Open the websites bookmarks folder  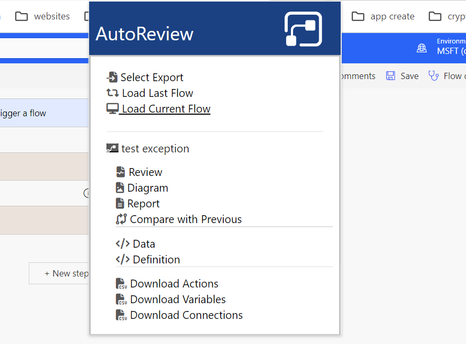coord(42,16)
